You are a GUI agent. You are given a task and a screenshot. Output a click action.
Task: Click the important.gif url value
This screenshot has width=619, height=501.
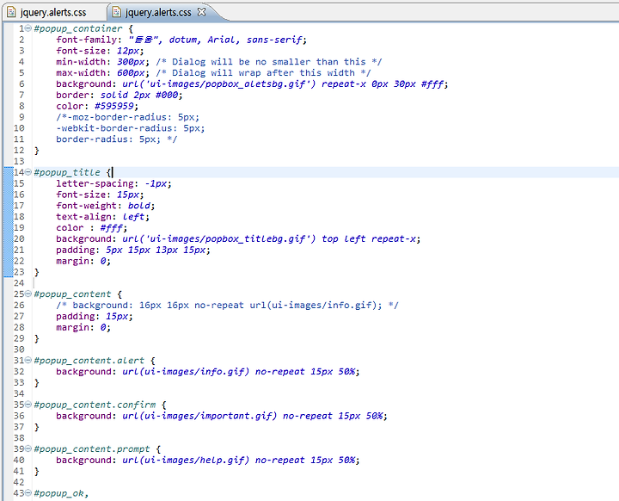(x=199, y=417)
